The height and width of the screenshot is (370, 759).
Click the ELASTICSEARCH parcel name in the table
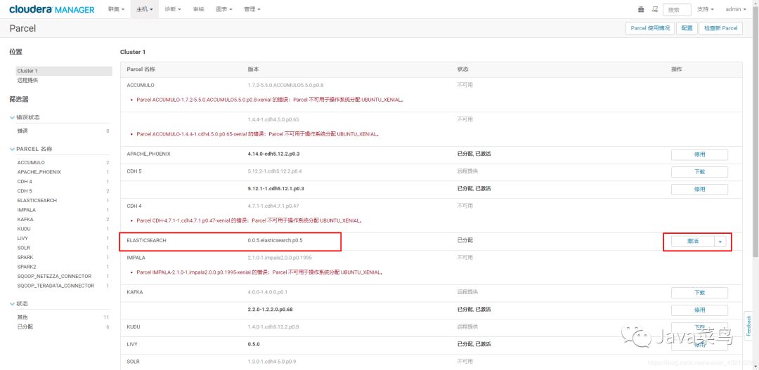pyautogui.click(x=147, y=240)
